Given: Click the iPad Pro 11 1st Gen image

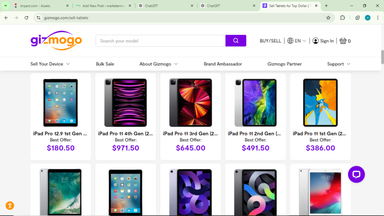Looking at the screenshot, I should point(320,103).
